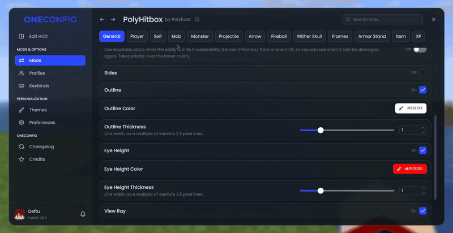
Task: Click the Preferences gear icon
Action: (x=22, y=123)
